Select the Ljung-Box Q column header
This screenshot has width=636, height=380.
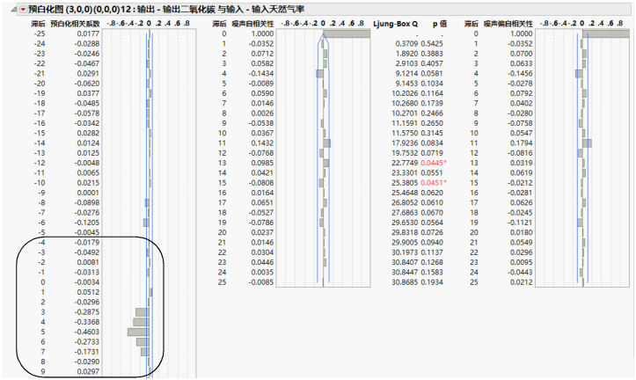coord(396,24)
